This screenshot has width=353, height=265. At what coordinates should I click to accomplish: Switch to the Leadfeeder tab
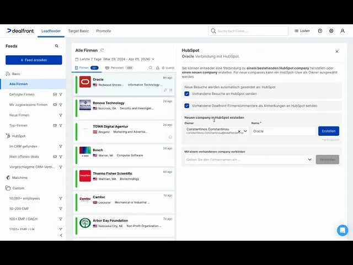51,31
